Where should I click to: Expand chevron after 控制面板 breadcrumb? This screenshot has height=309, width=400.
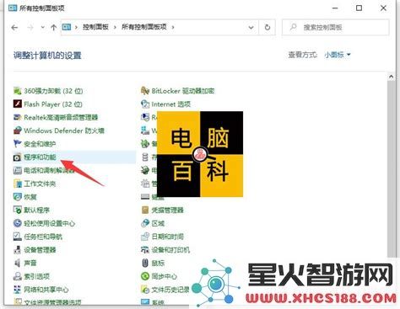(x=115, y=28)
